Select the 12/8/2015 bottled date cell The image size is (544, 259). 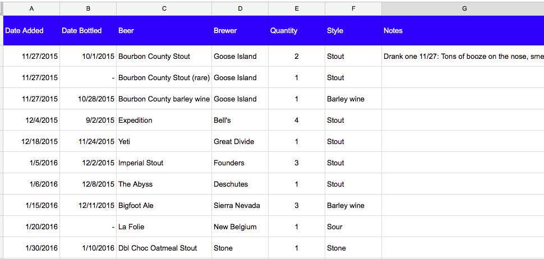point(87,184)
